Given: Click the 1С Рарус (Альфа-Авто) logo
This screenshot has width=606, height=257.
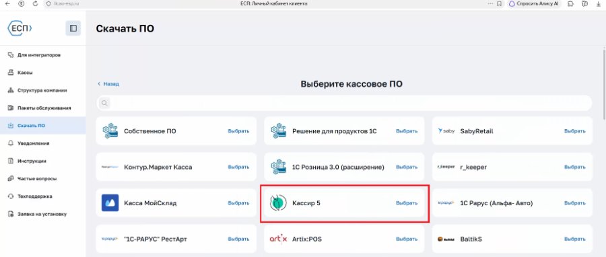Looking at the screenshot, I should click(x=446, y=203).
